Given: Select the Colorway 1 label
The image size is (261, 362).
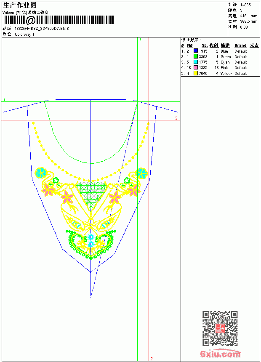Looking at the screenshot, I should pyautogui.click(x=24, y=35).
